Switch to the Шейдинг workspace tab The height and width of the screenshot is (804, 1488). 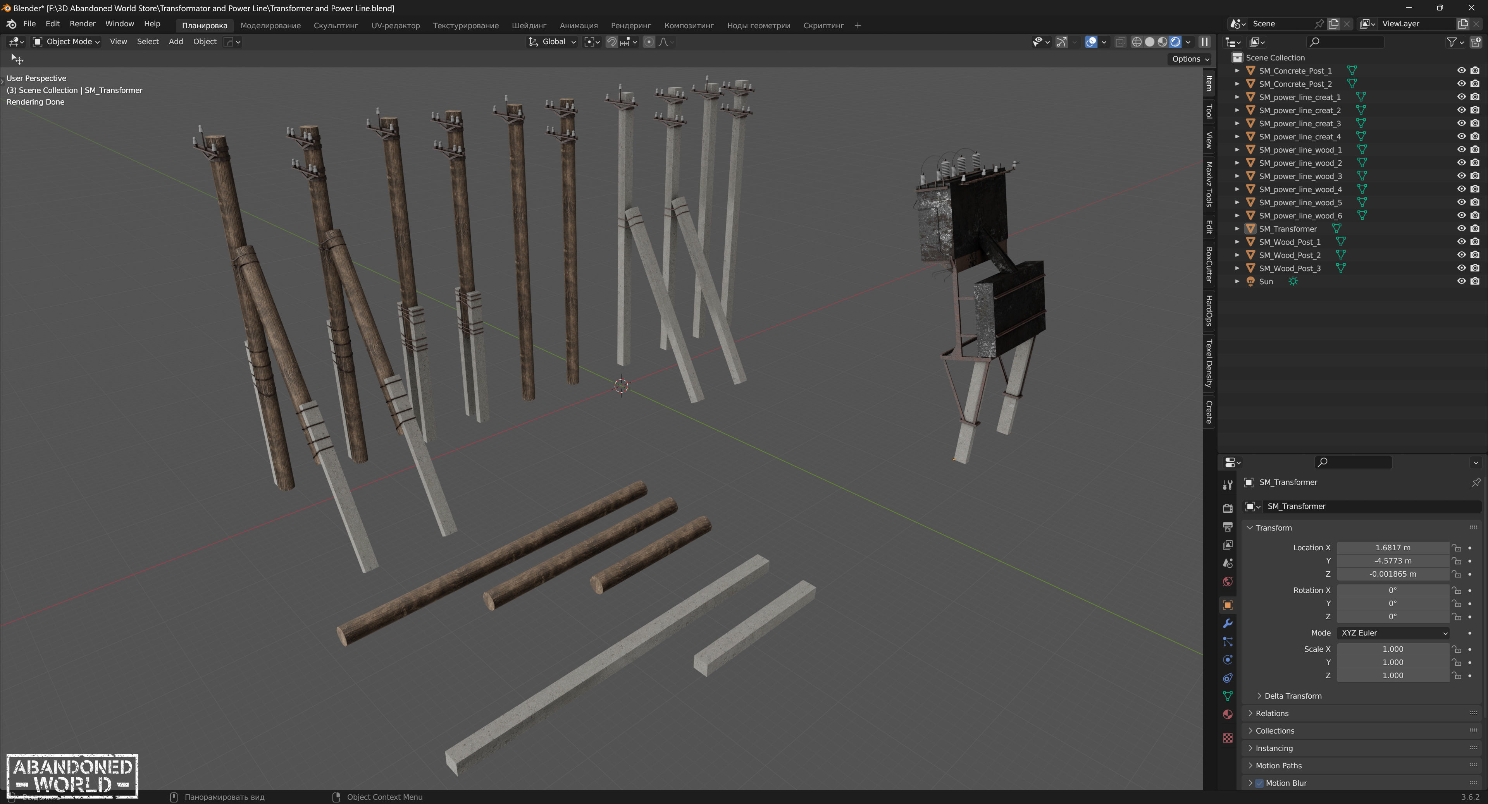[x=529, y=26]
